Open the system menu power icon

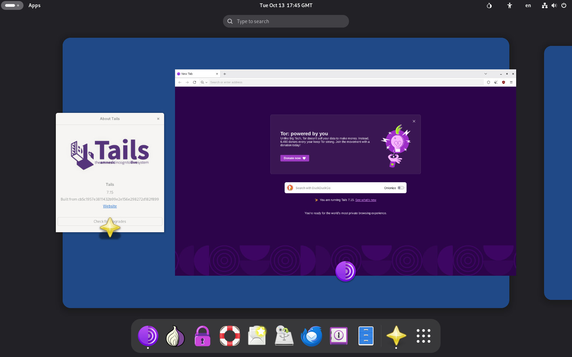564,5
